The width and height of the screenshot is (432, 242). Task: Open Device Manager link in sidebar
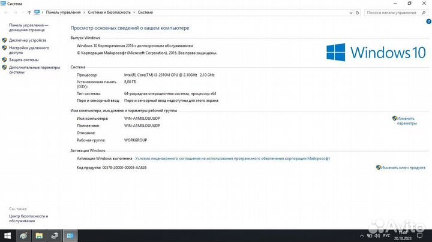point(28,40)
